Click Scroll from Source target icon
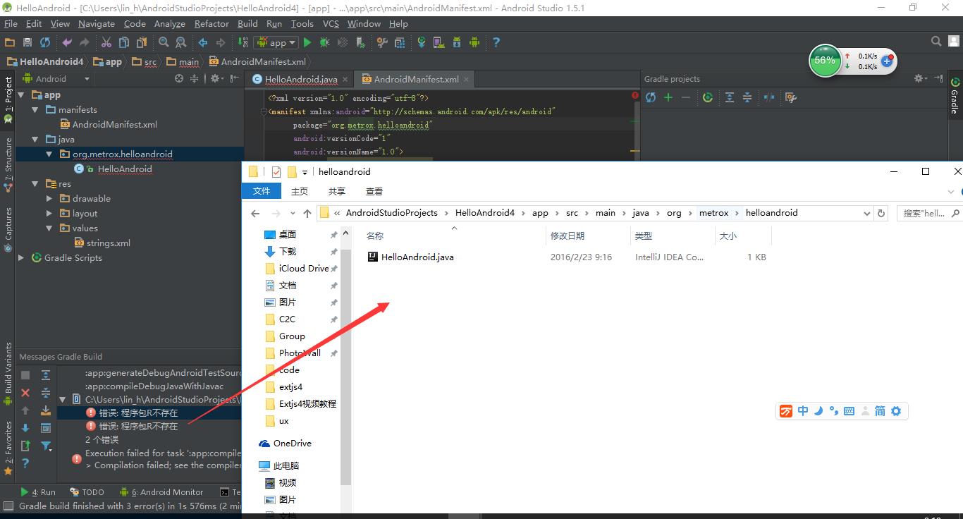963x519 pixels. click(180, 78)
